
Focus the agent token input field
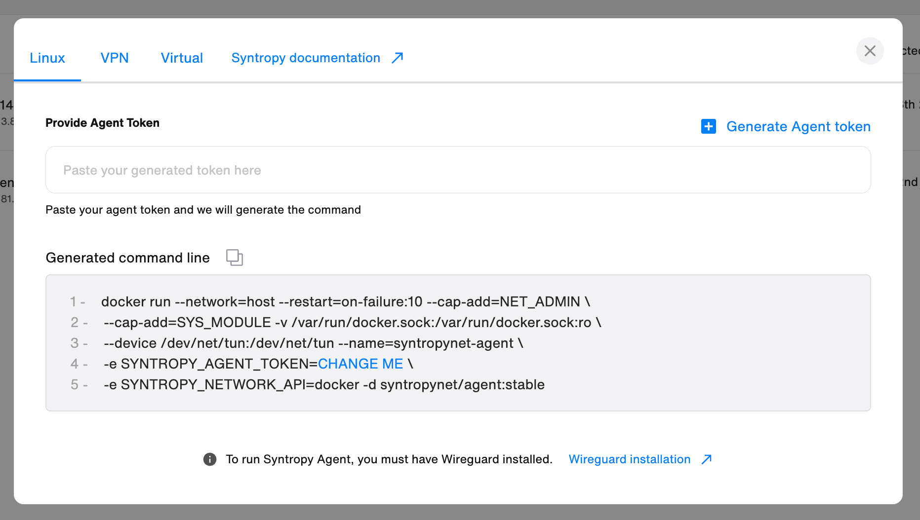[x=458, y=170]
